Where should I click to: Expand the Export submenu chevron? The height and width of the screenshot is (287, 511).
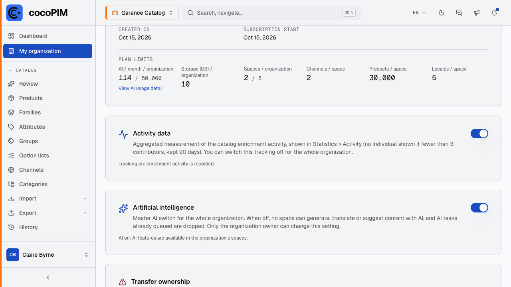(85, 213)
